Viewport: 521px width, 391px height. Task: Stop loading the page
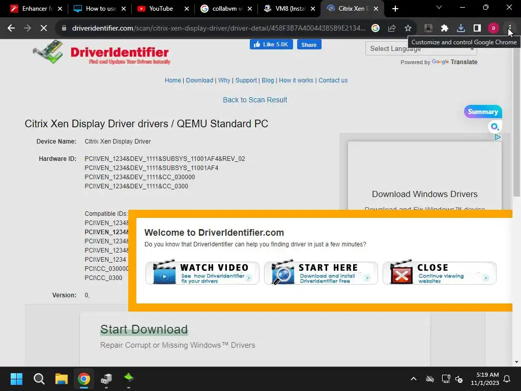click(44, 29)
